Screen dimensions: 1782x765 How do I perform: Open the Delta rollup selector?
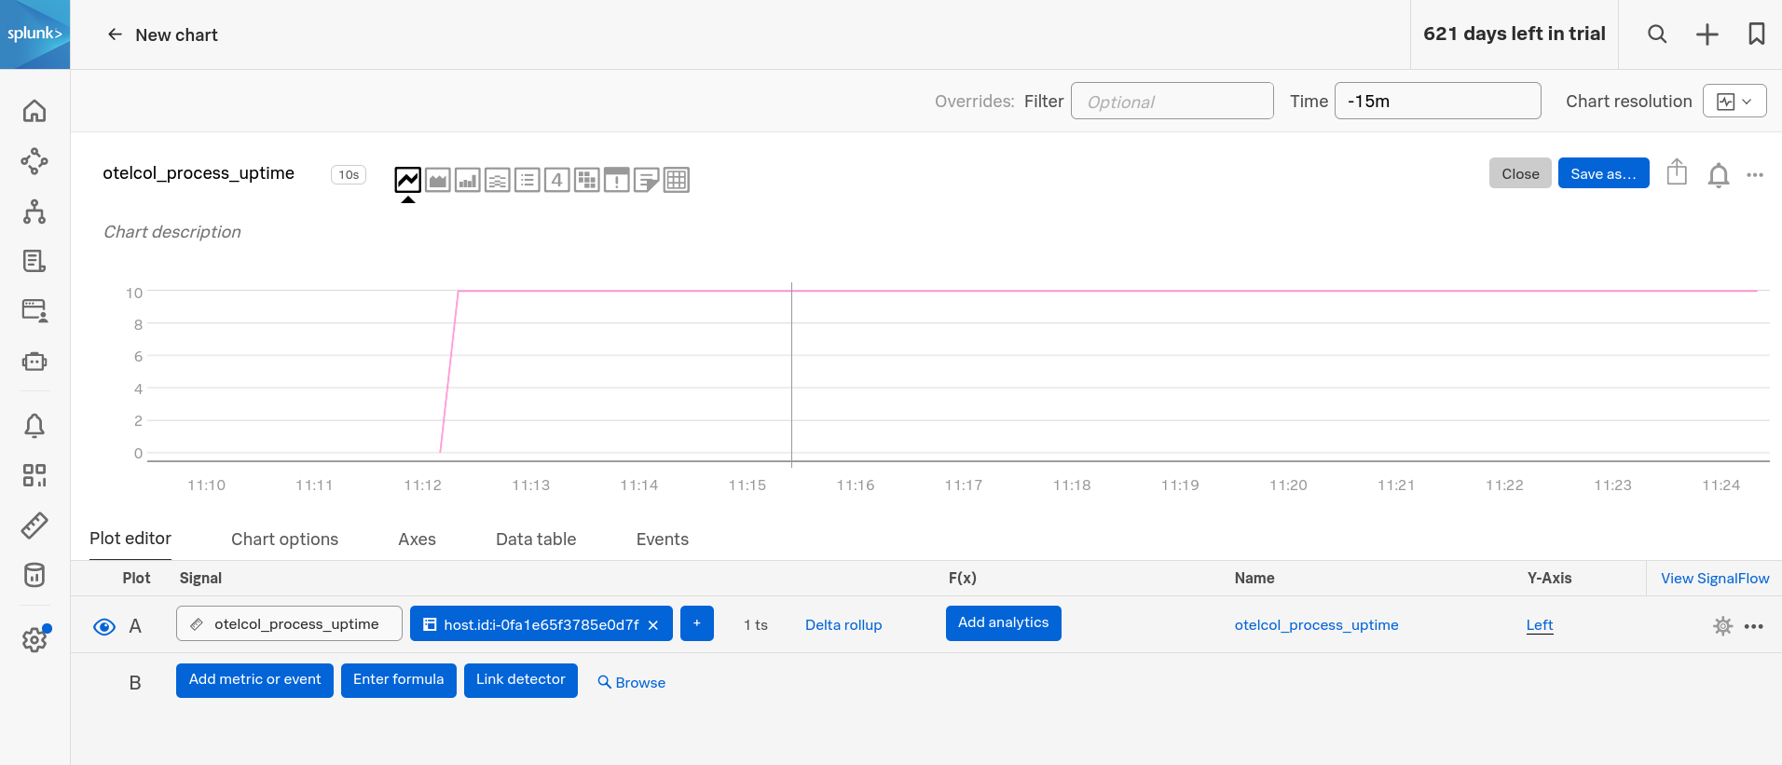(x=843, y=625)
